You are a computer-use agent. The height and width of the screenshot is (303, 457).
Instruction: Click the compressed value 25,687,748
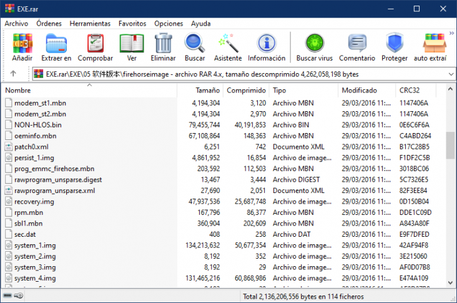(250, 202)
